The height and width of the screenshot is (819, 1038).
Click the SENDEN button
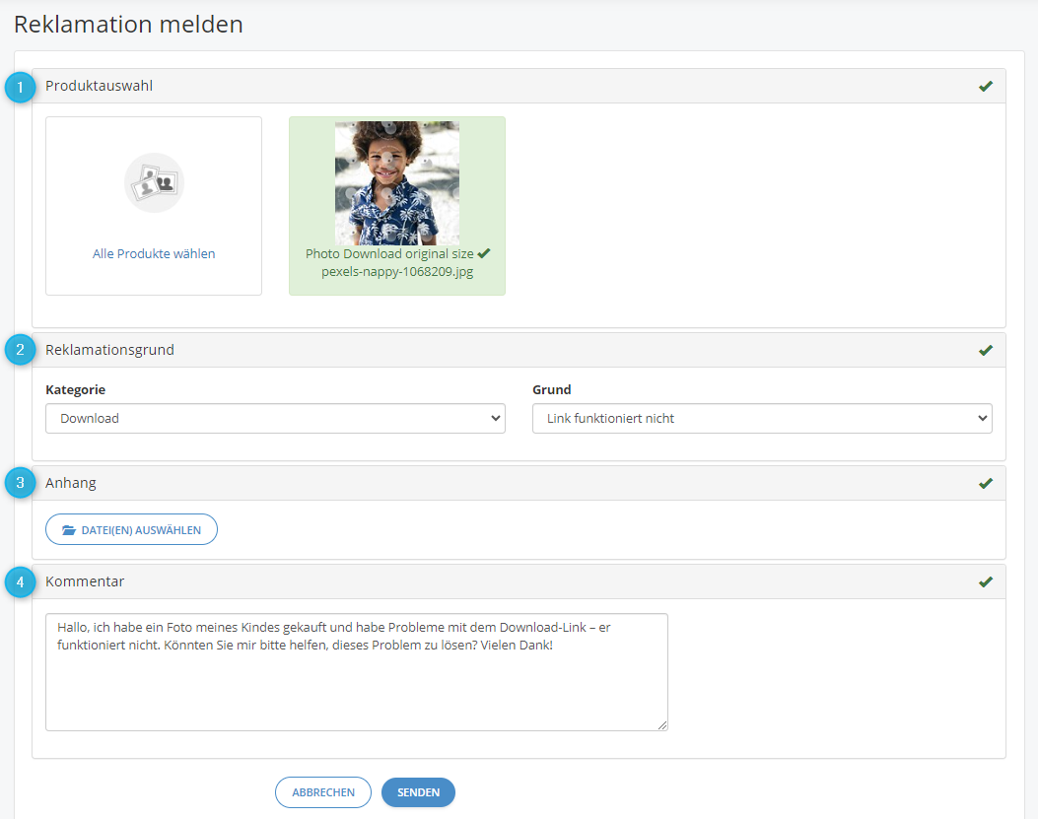[x=418, y=792]
